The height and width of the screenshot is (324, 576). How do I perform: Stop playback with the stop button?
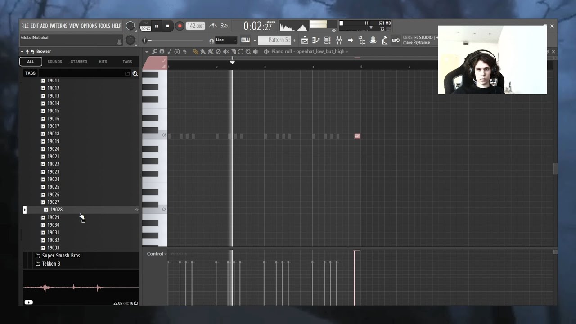168,26
